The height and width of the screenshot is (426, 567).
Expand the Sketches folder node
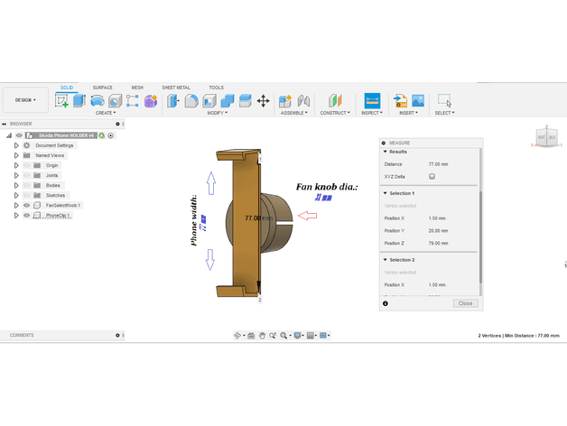point(16,195)
